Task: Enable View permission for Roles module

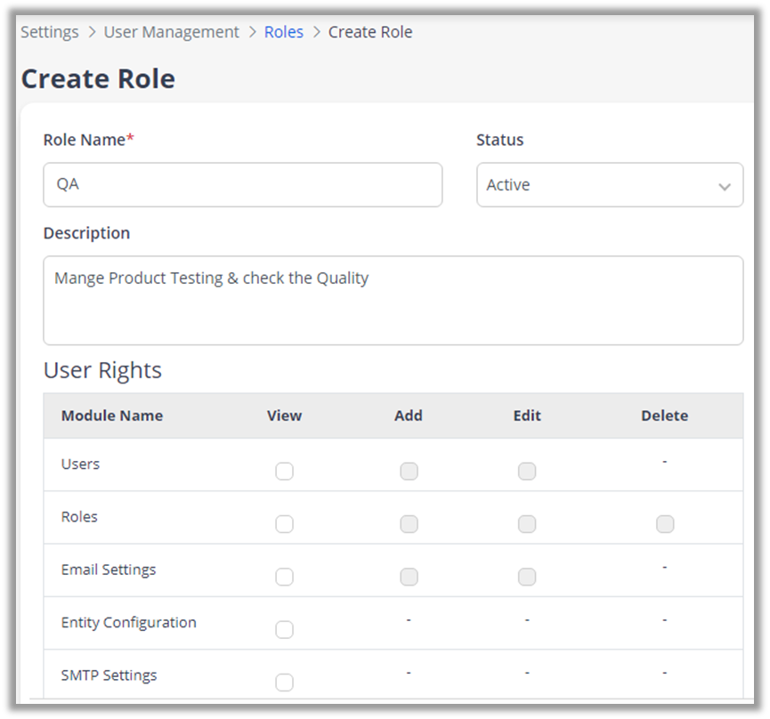Action: pos(284,524)
